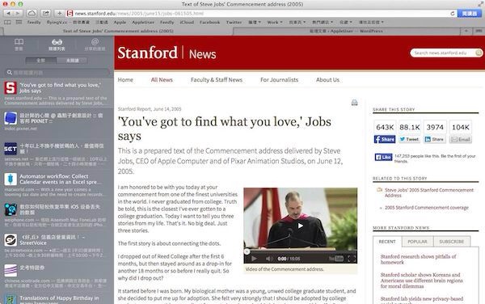The width and height of the screenshot is (485, 304).
Task: Switch reading list filter to All
Action: pyautogui.click(x=41, y=61)
